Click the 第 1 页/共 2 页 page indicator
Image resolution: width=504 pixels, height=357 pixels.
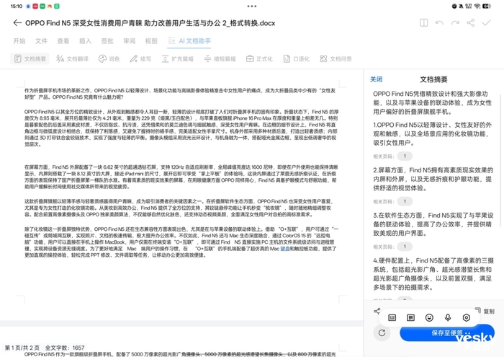click(22, 348)
